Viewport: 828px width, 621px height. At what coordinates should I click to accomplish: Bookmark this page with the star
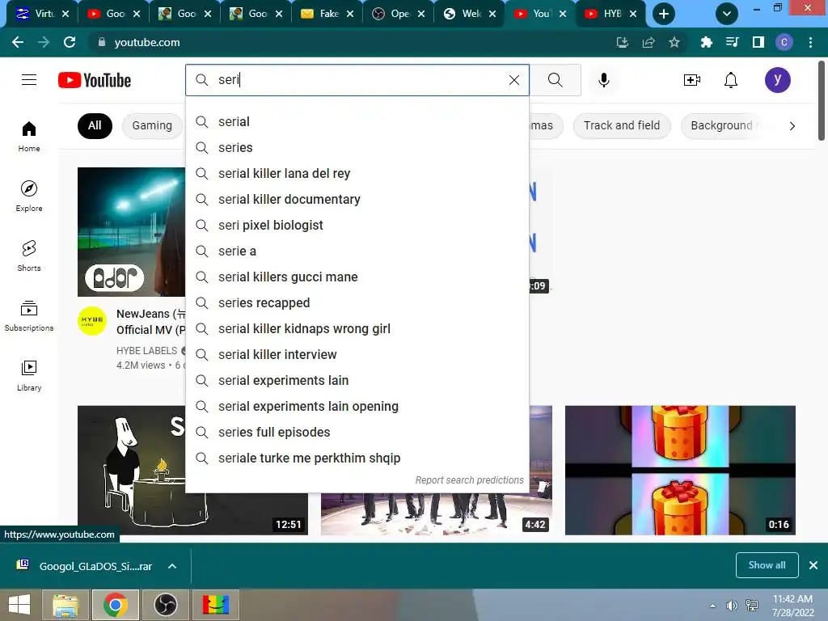(x=674, y=42)
